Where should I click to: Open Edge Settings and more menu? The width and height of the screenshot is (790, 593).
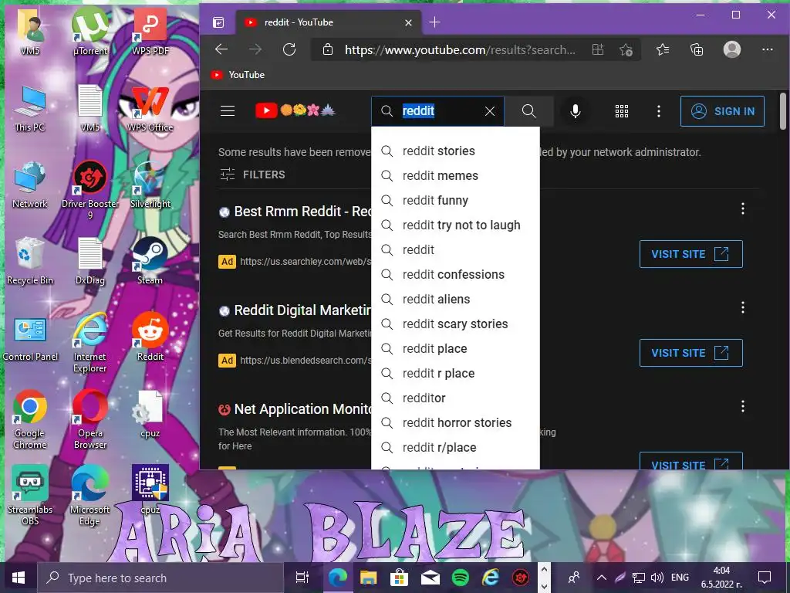click(768, 49)
